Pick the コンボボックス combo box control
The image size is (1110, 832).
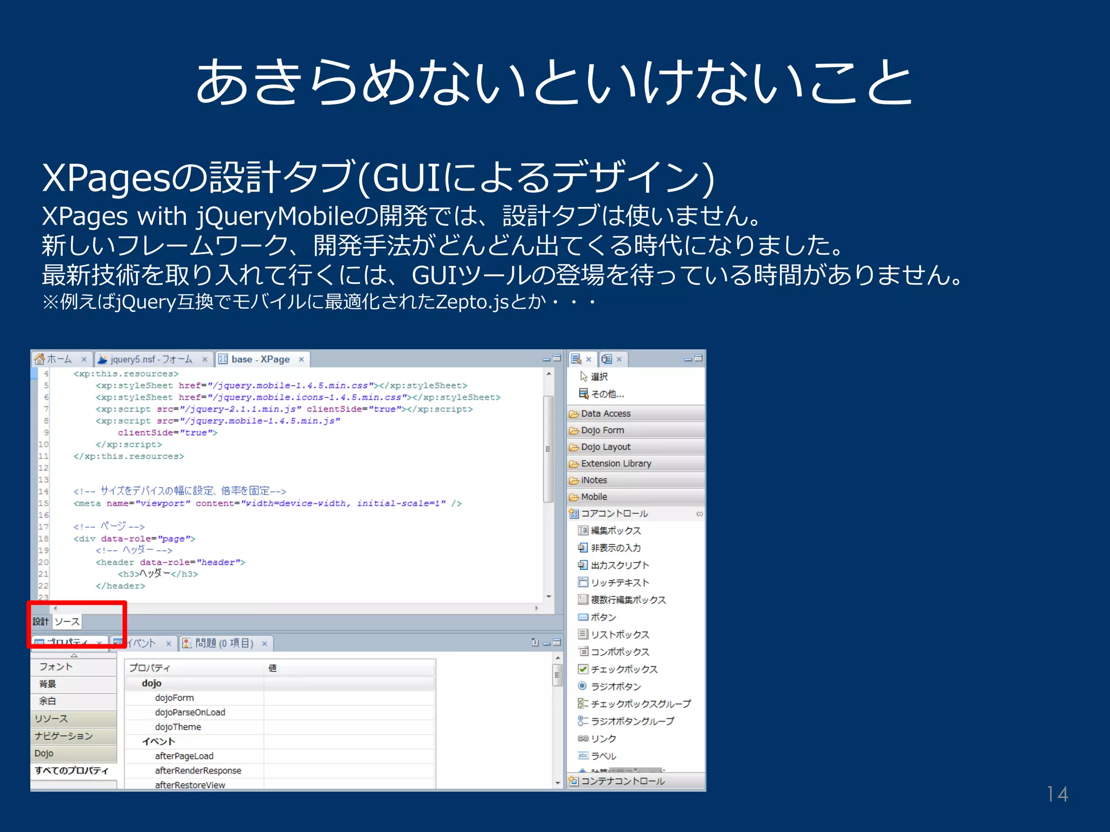pyautogui.click(x=614, y=652)
